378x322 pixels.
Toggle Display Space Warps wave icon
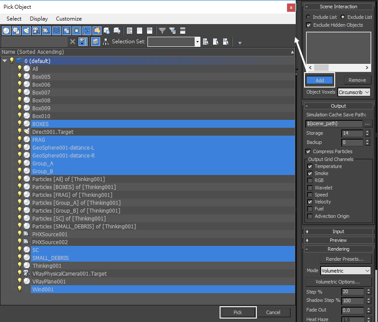(x=56, y=31)
